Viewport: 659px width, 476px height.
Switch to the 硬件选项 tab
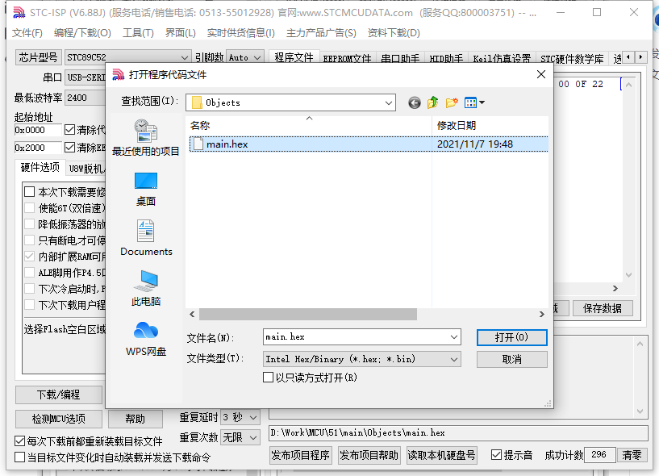point(40,167)
